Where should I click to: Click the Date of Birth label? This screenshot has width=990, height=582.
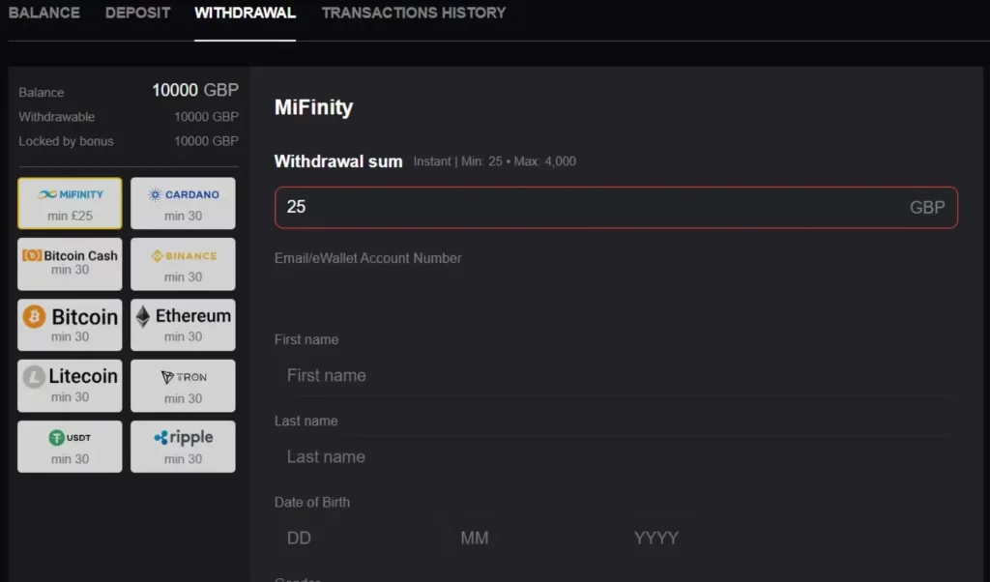coord(312,503)
